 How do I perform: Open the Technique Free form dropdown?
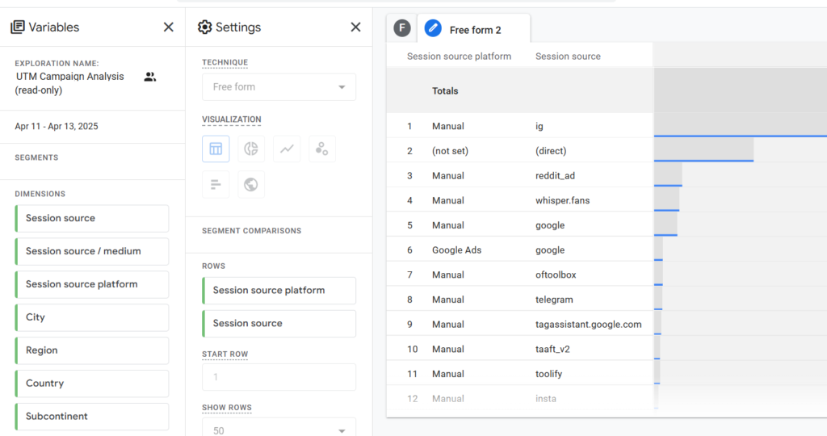(279, 87)
